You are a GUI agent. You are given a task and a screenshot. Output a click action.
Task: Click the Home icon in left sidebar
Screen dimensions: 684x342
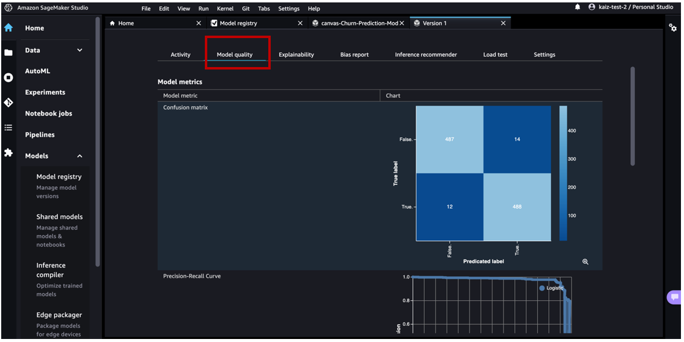(8, 28)
